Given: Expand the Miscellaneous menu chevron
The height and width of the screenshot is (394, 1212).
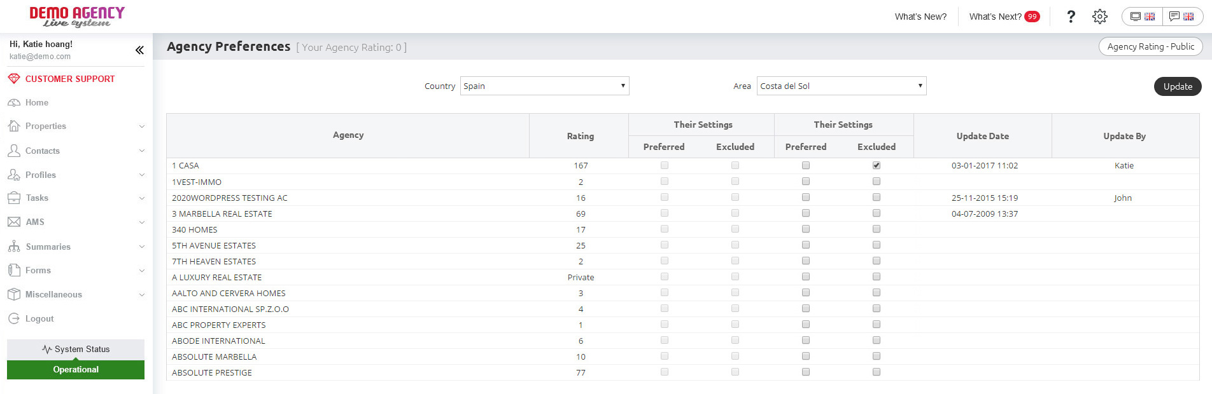Looking at the screenshot, I should (x=142, y=295).
